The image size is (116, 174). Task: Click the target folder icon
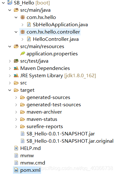tap(16, 90)
